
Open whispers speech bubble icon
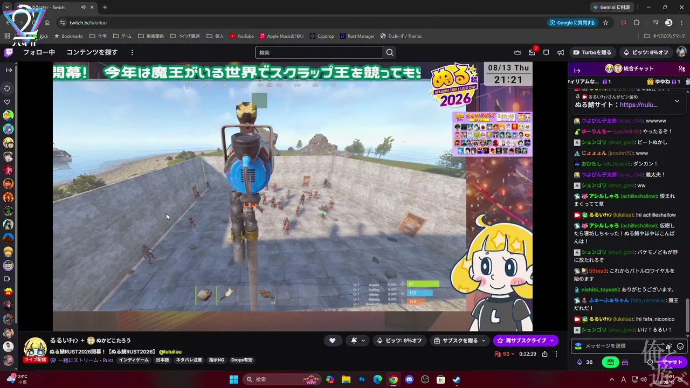(x=546, y=52)
